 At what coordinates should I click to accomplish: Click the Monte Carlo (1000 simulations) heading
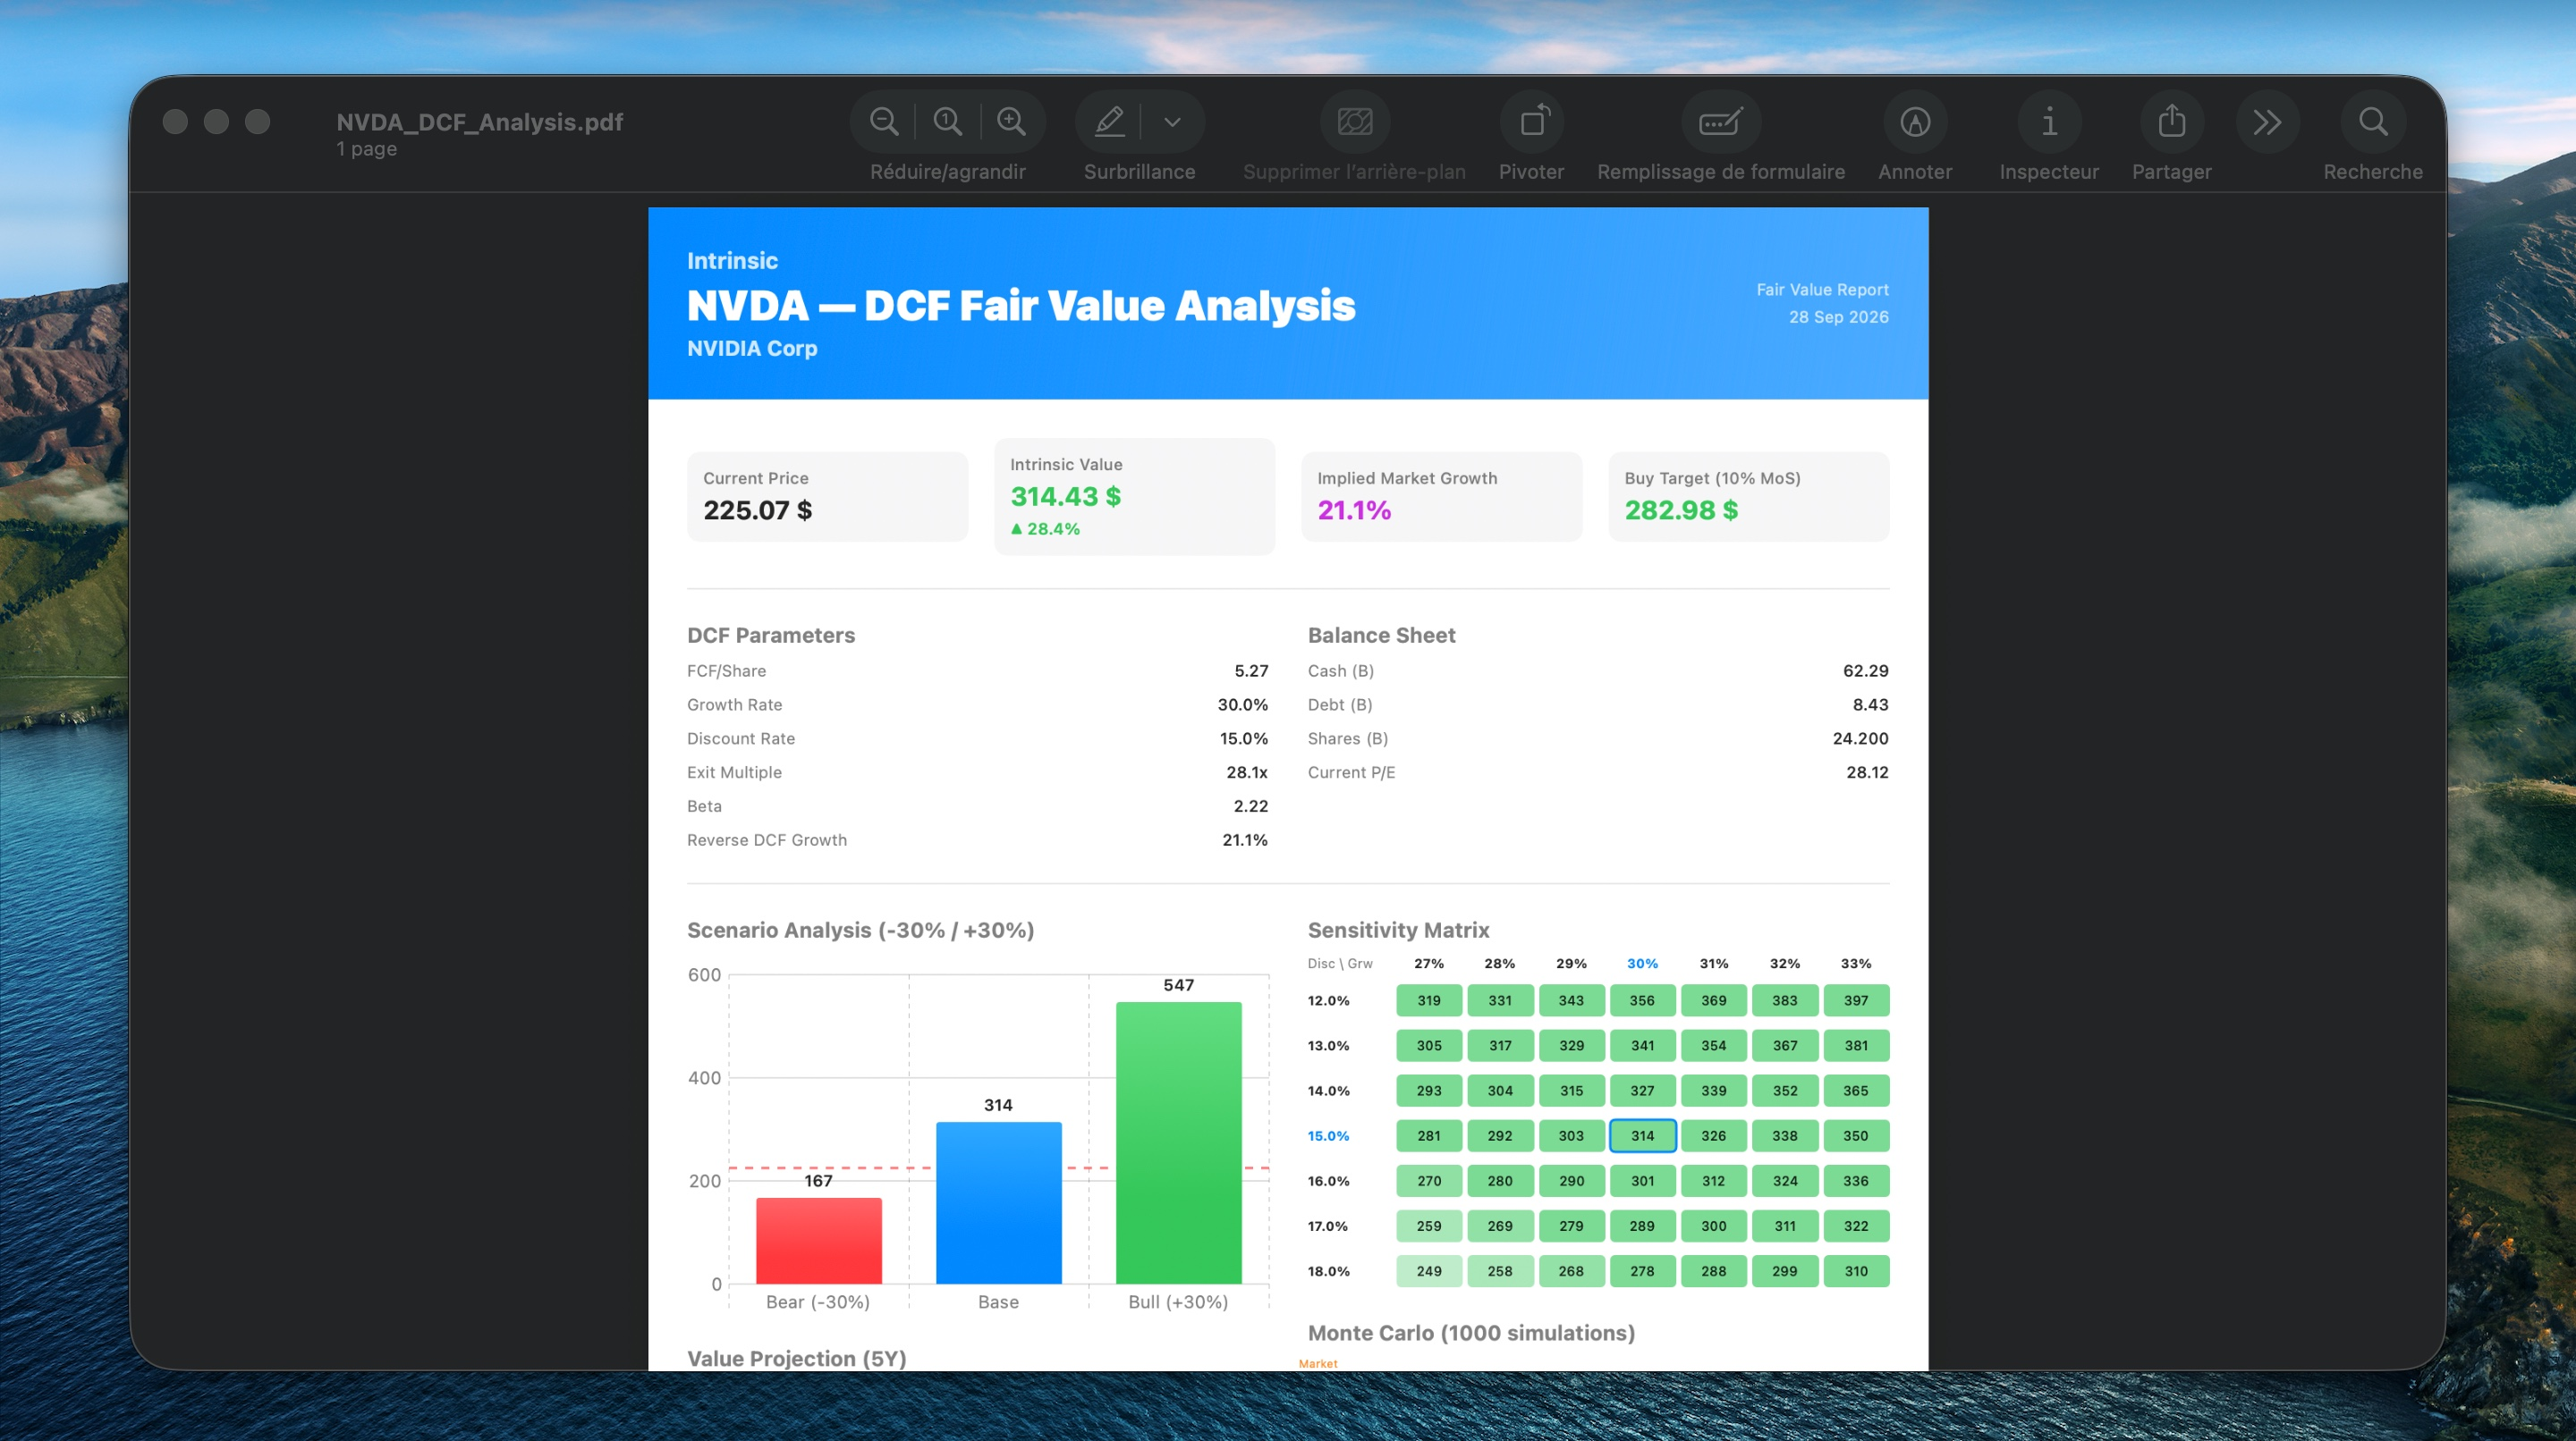[x=1471, y=1333]
